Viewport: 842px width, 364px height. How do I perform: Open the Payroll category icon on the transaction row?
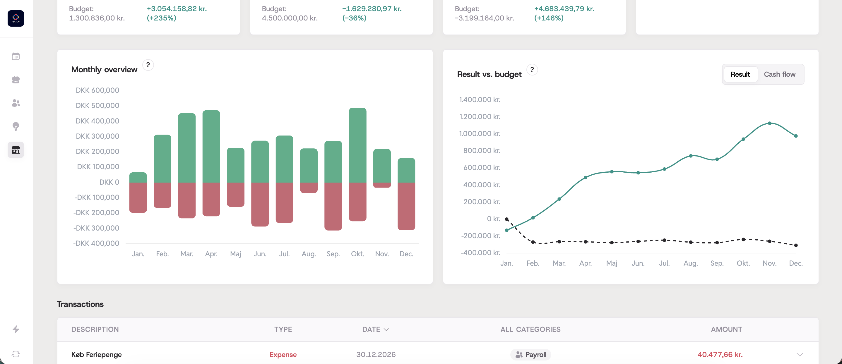[518, 355]
